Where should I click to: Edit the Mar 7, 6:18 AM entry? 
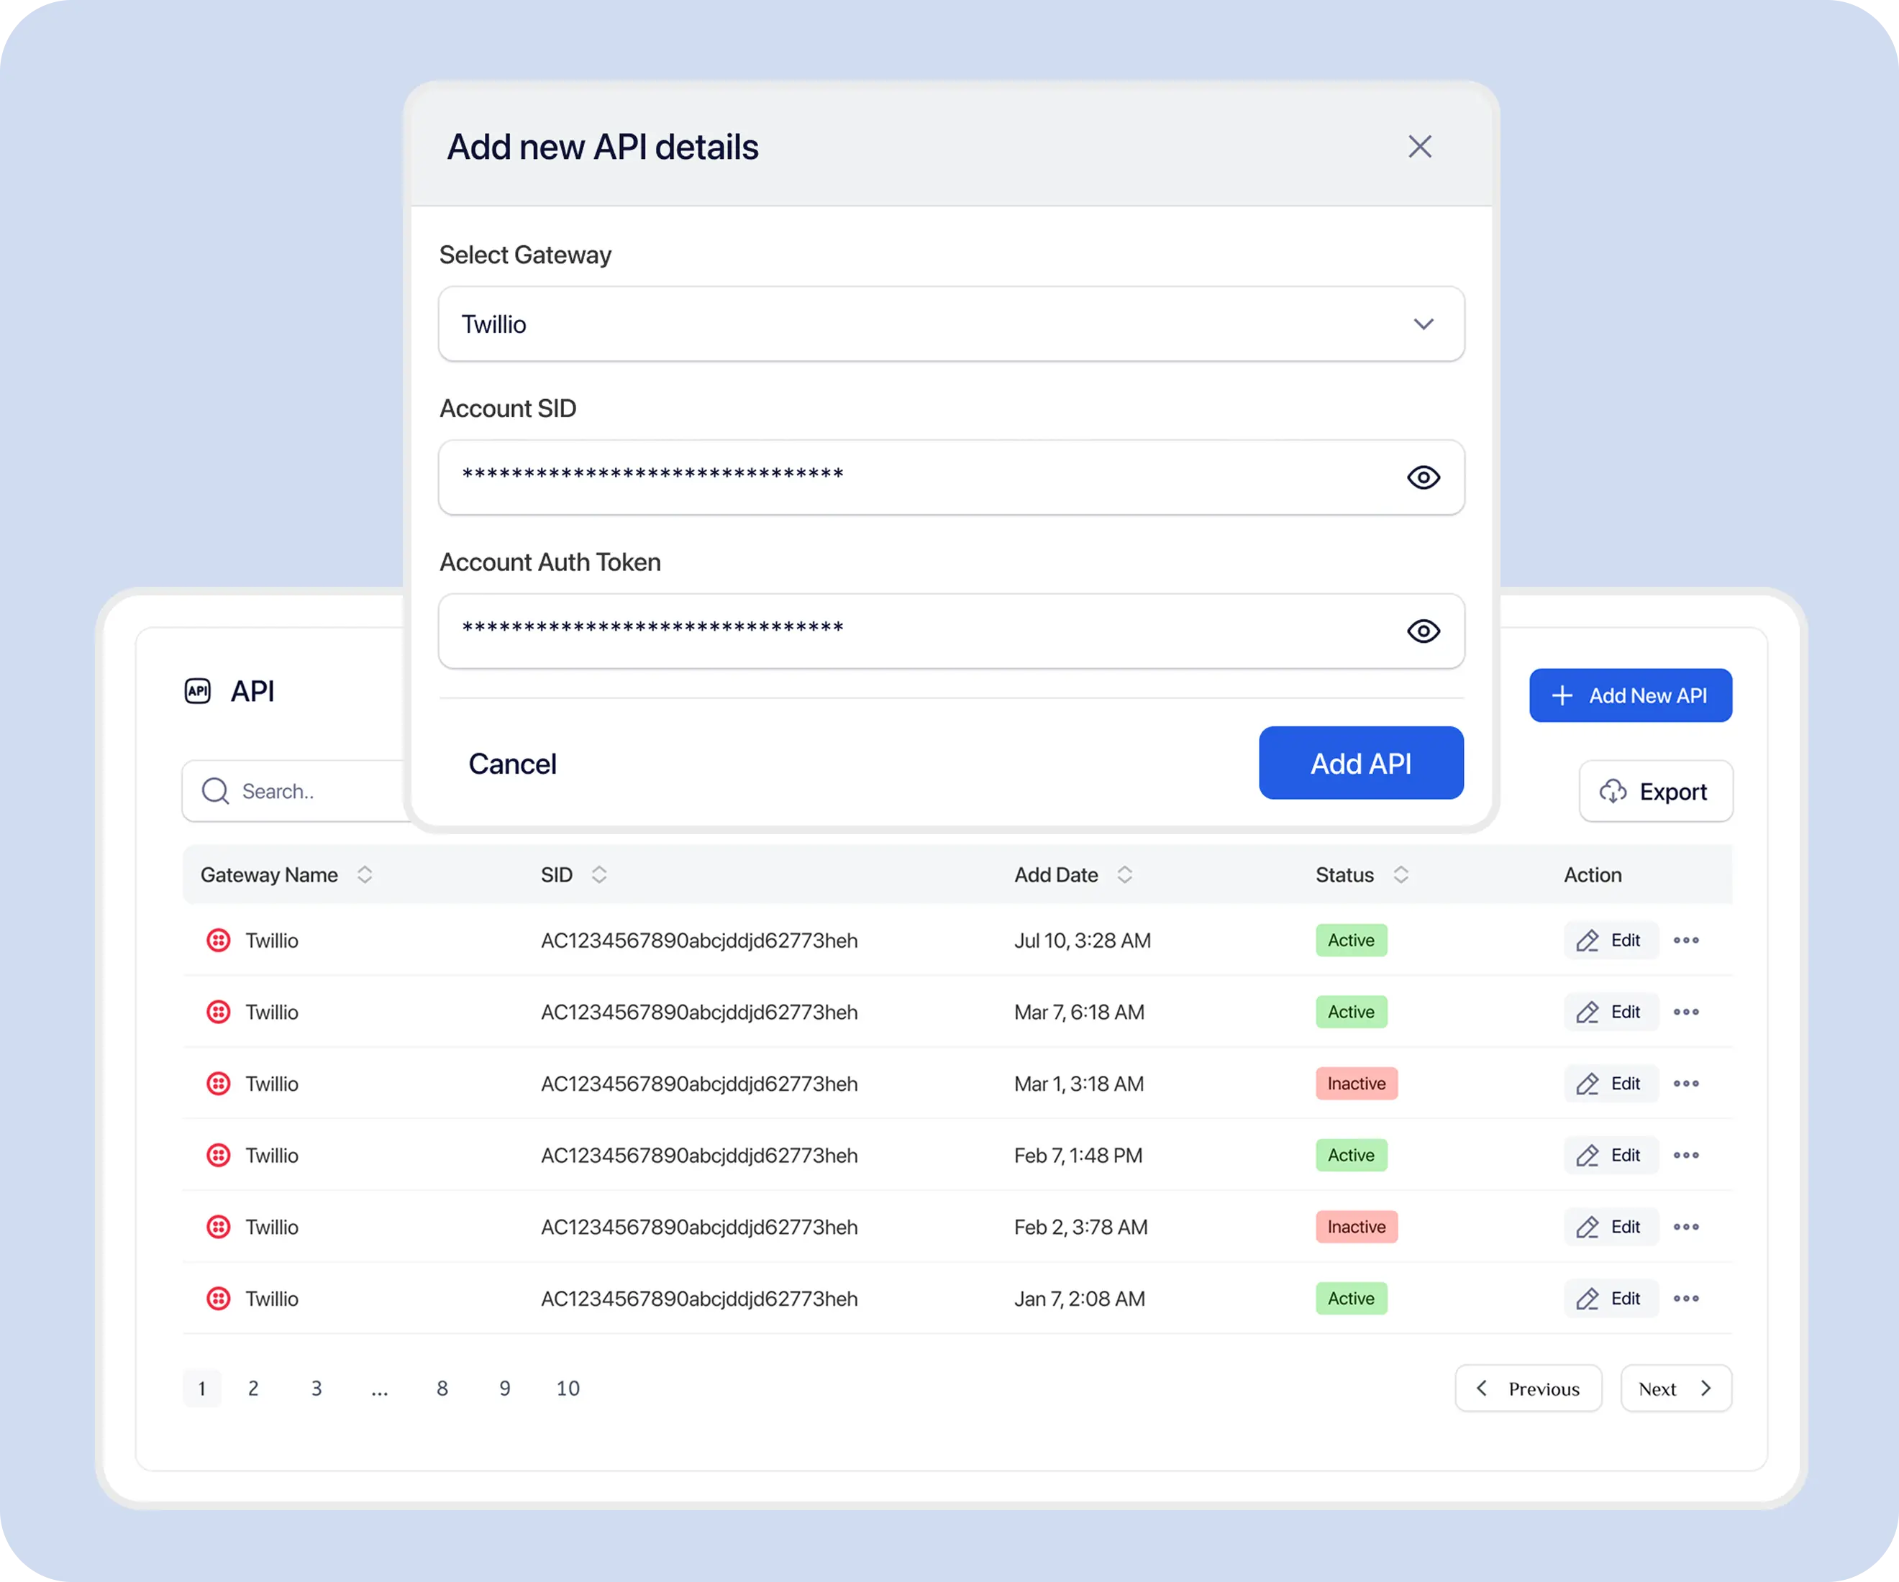point(1611,1012)
